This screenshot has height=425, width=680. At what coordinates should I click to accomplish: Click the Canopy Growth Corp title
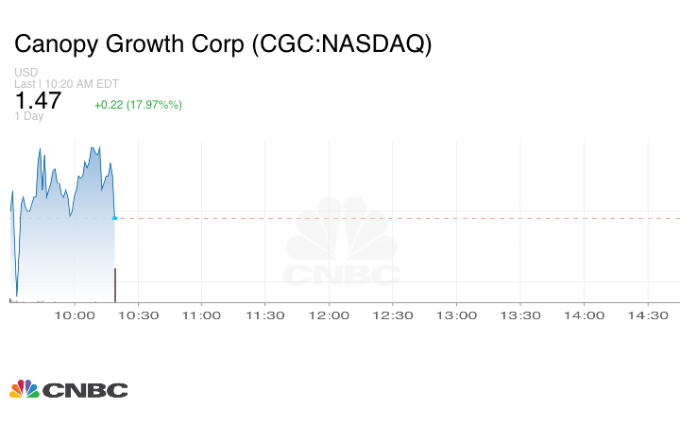click(223, 44)
